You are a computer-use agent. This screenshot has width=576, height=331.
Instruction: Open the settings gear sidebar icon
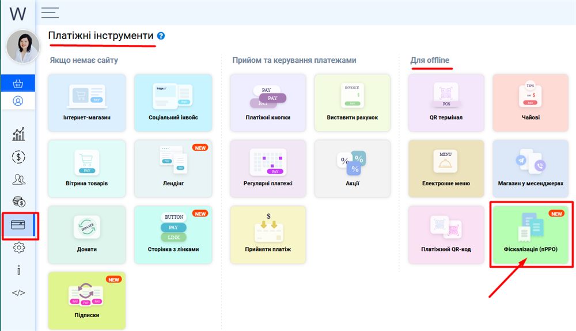coord(19,248)
